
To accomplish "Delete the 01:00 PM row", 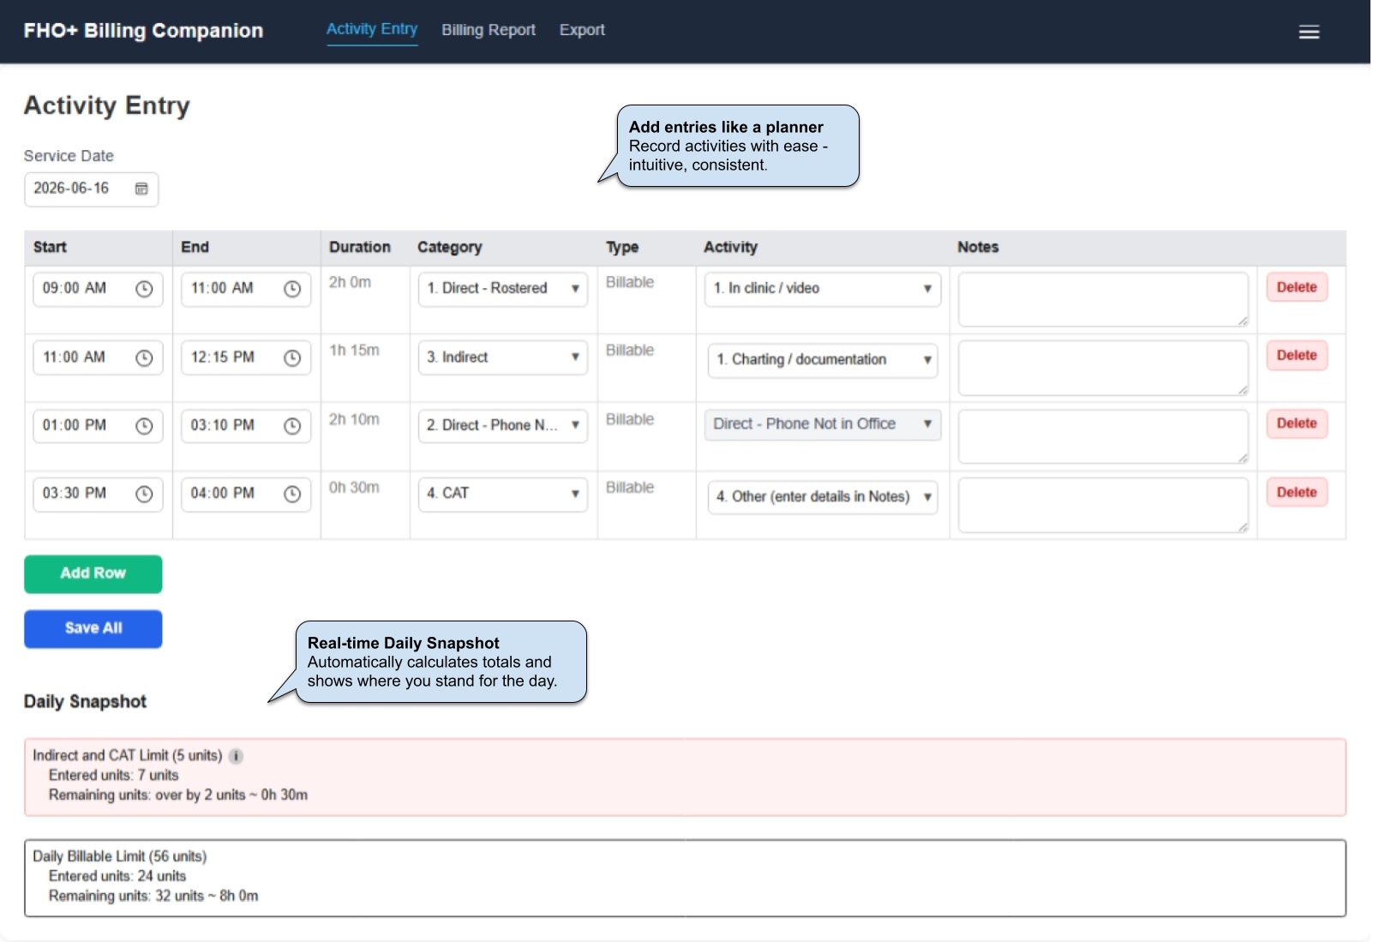I will (1297, 423).
